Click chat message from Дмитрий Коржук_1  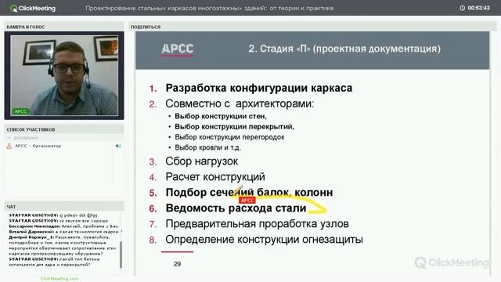coord(63,245)
